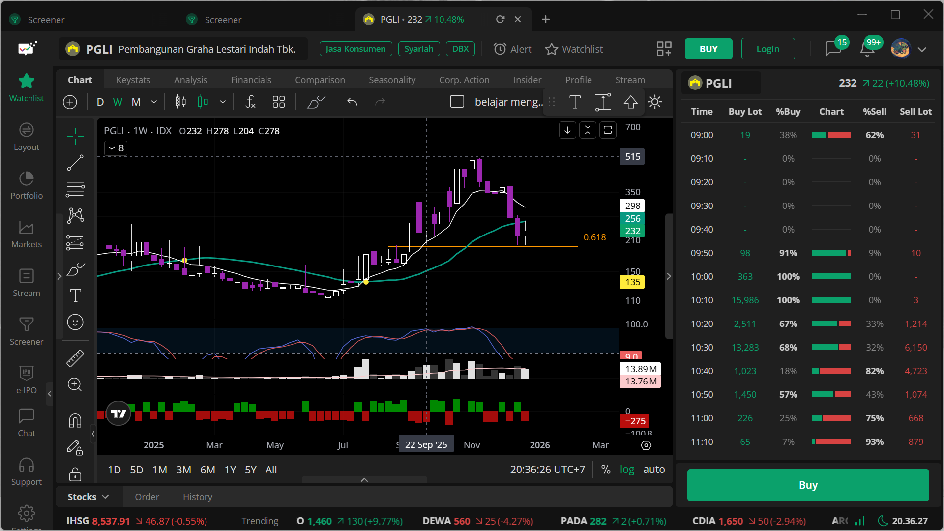
Task: Toggle auto scale on chart
Action: 654,470
